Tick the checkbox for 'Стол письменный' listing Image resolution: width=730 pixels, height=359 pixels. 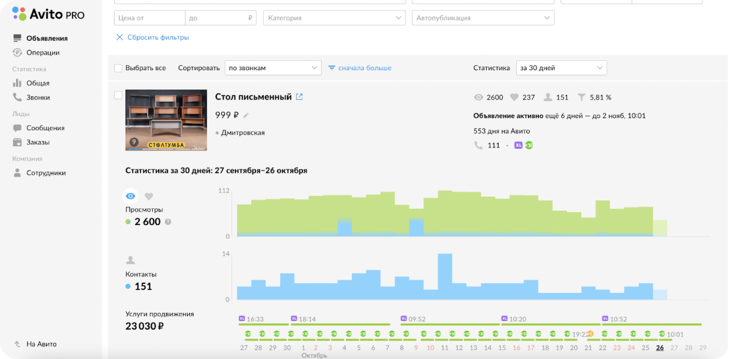pos(118,95)
